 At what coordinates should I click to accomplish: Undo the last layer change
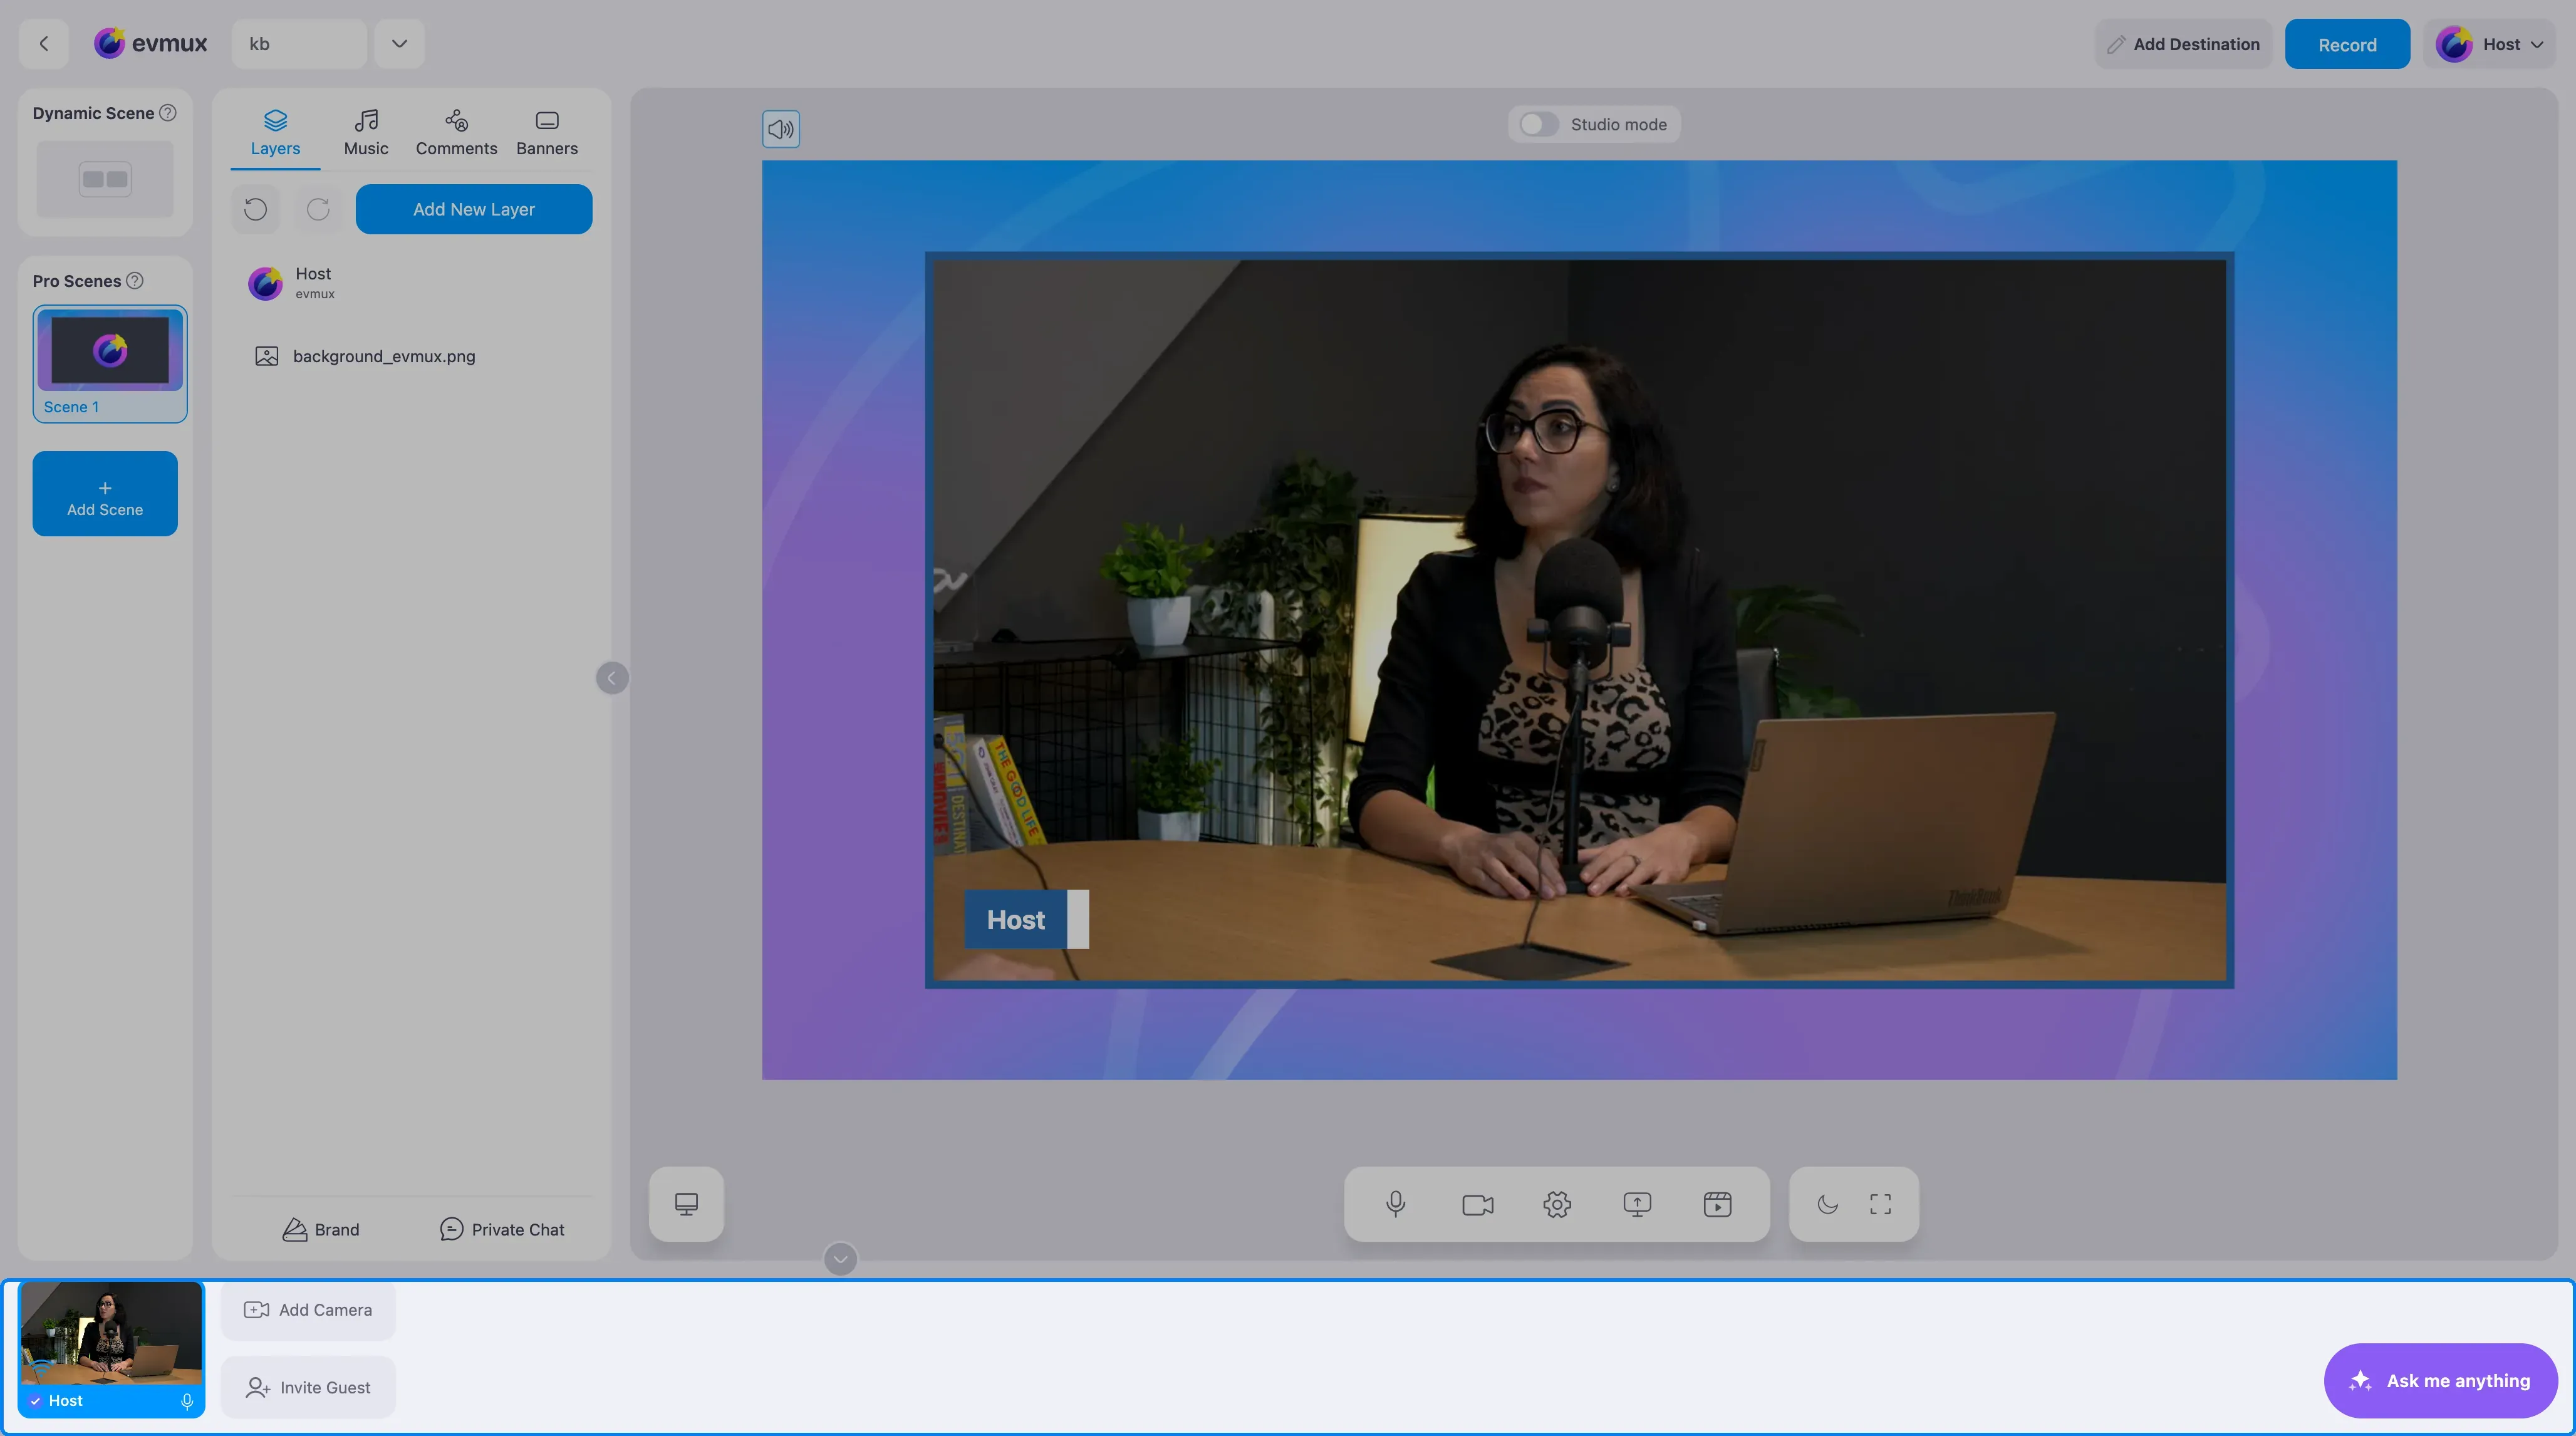pos(256,209)
